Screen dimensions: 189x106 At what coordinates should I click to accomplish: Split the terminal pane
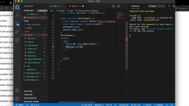174,6
